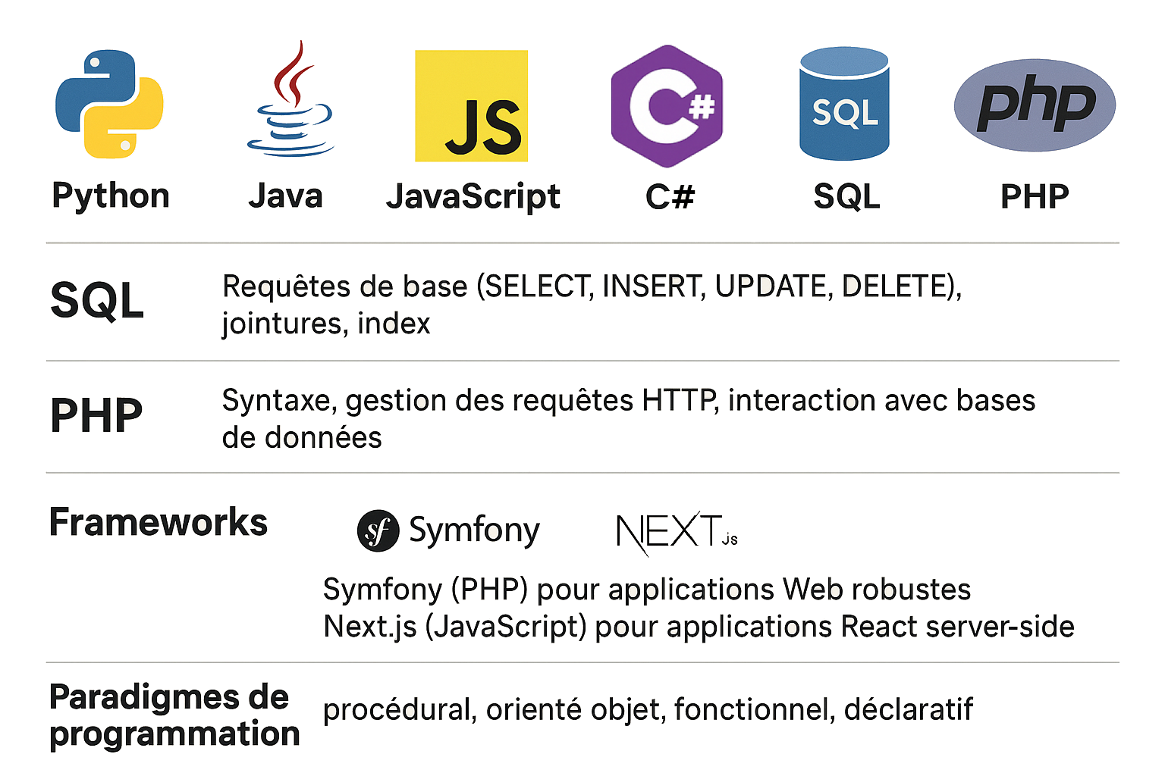Click the C# caption under hexagon
1165x776 pixels.
point(670,197)
